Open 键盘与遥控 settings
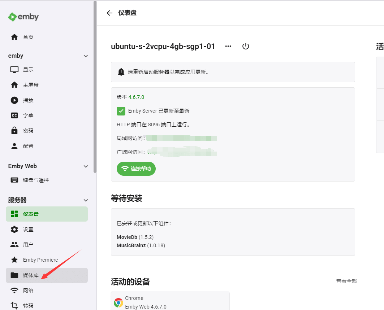The width and height of the screenshot is (384, 310). coord(36,180)
